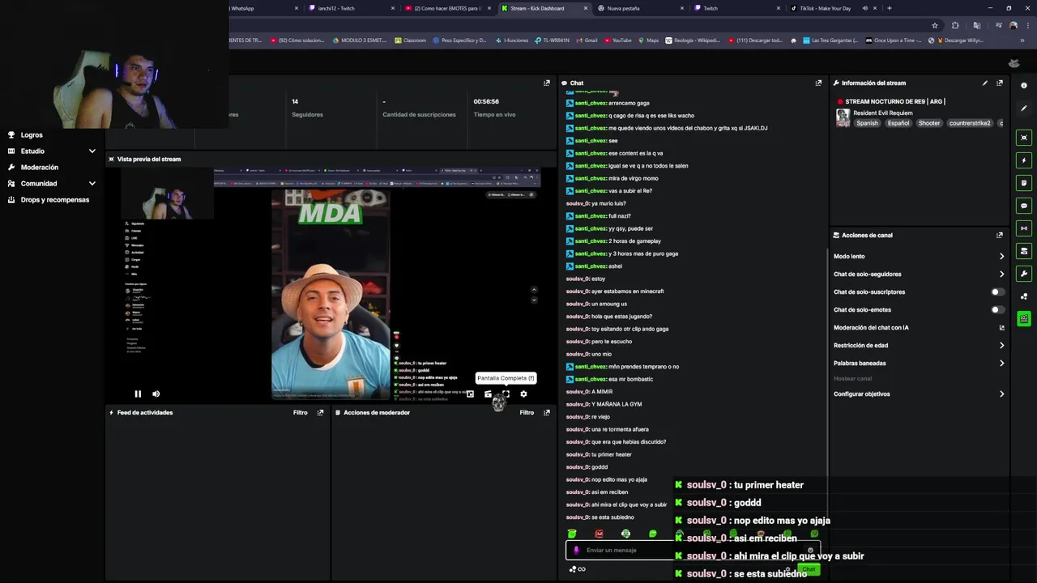Pick the angry red emote above message box
The height and width of the screenshot is (583, 1037).
[x=599, y=534]
